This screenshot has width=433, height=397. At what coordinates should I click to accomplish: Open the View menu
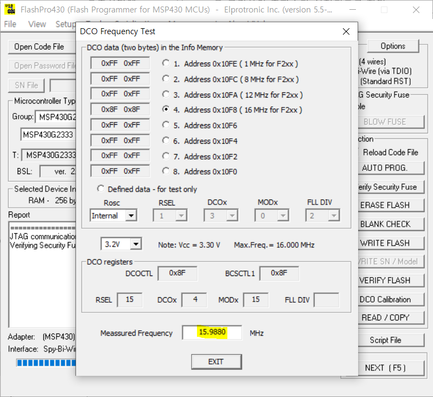pos(37,24)
